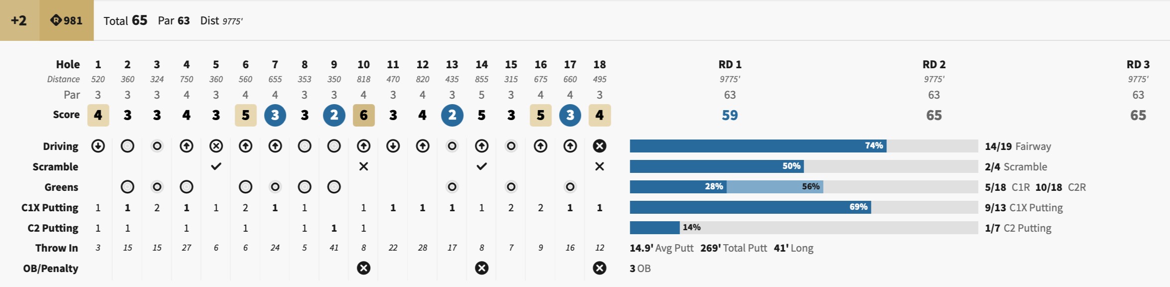The width and height of the screenshot is (1170, 287).
Task: Click the 69% C1X Putting bar
Action: click(750, 207)
